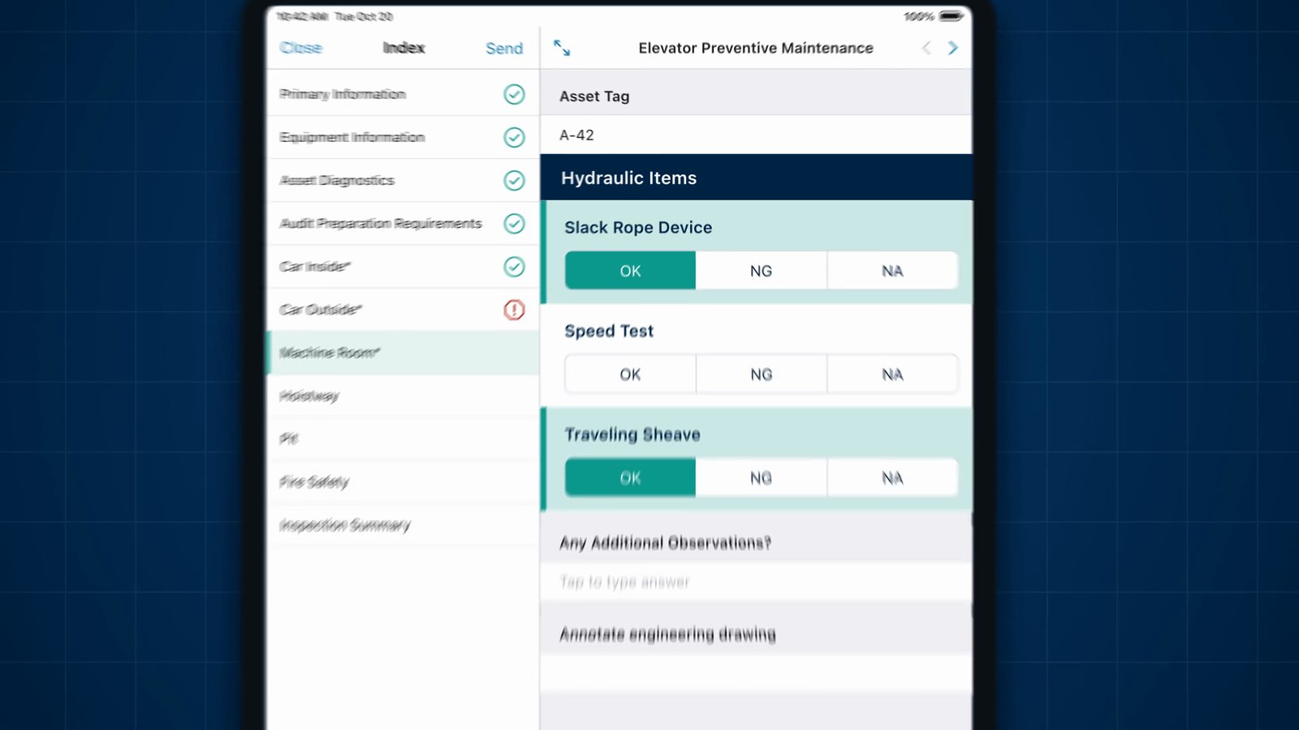Click the Equipment Information completed checkmark
The image size is (1299, 730).
click(x=514, y=137)
